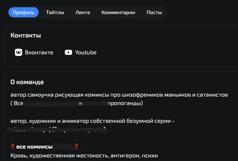Click the line 'Кровь, художественная жестокость'
The height and width of the screenshot is (161, 238).
click(x=60, y=156)
